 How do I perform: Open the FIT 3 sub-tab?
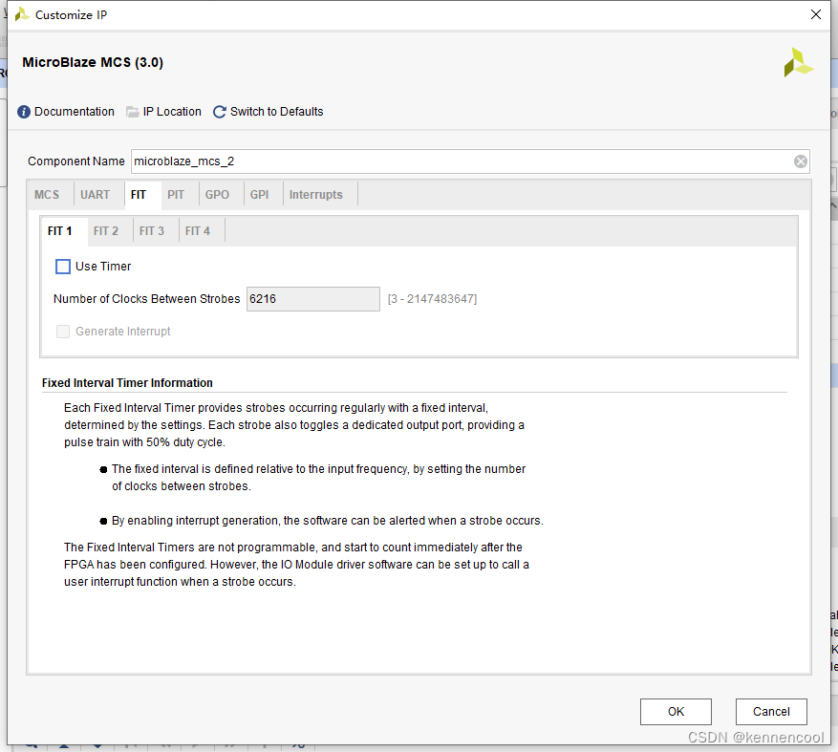click(x=152, y=231)
